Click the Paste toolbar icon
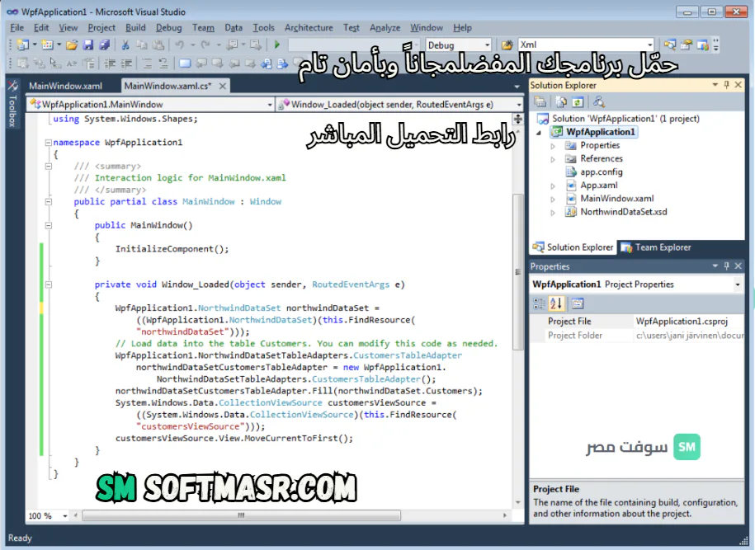This screenshot has width=755, height=550. (158, 45)
